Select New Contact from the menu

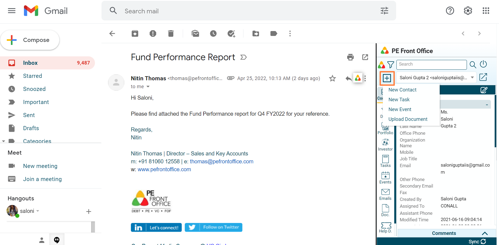(x=402, y=90)
